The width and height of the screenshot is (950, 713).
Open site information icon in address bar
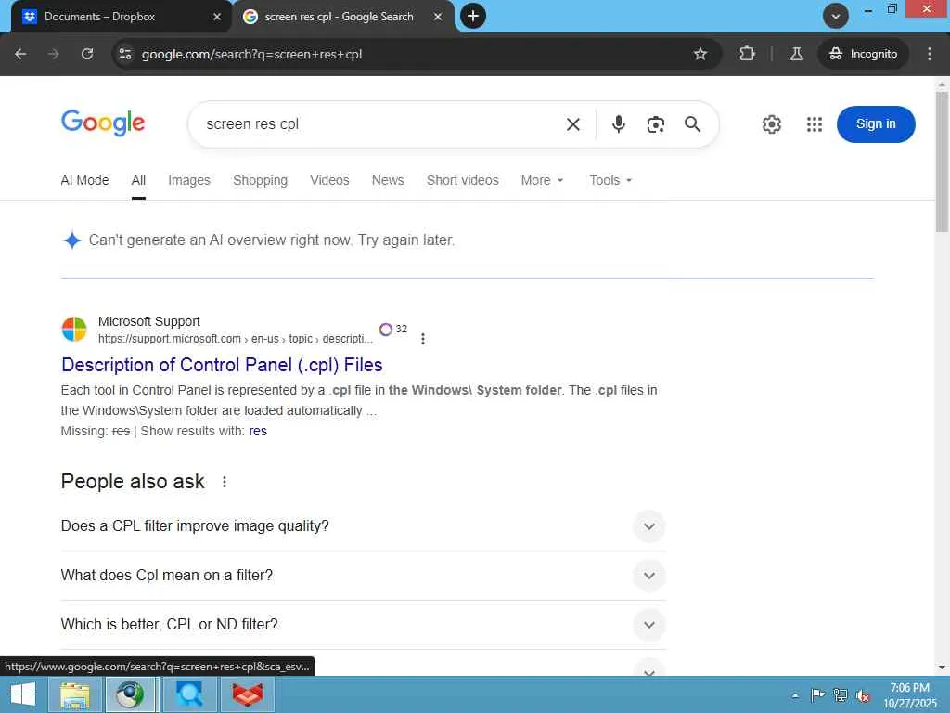pyautogui.click(x=125, y=54)
